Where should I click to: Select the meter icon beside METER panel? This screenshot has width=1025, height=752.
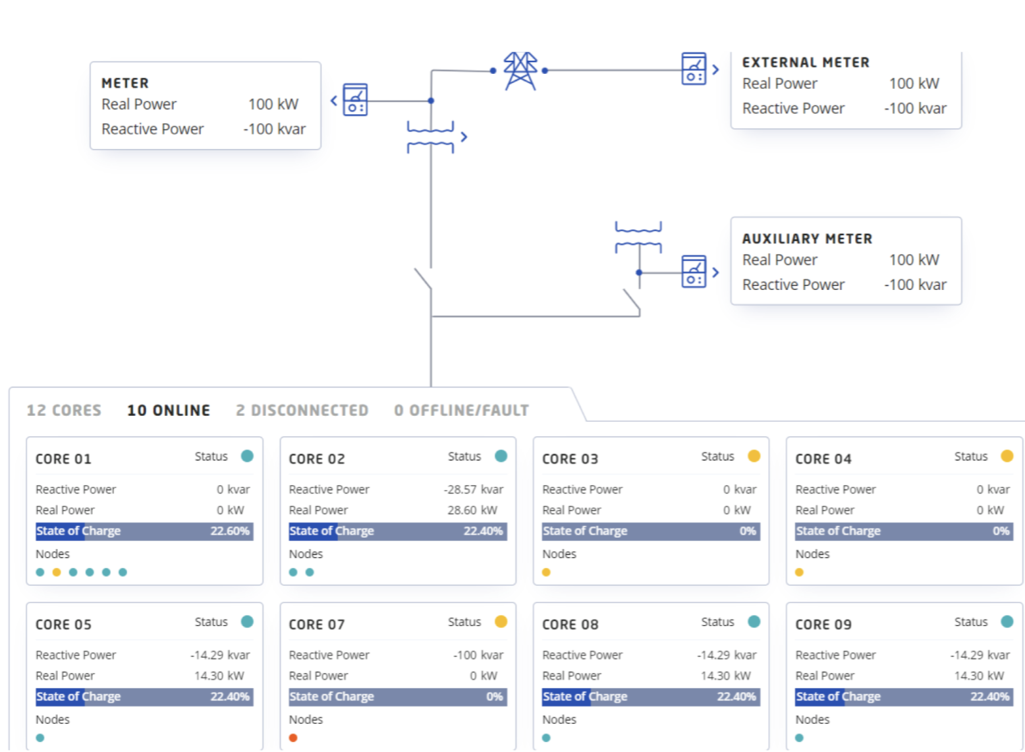tap(355, 100)
